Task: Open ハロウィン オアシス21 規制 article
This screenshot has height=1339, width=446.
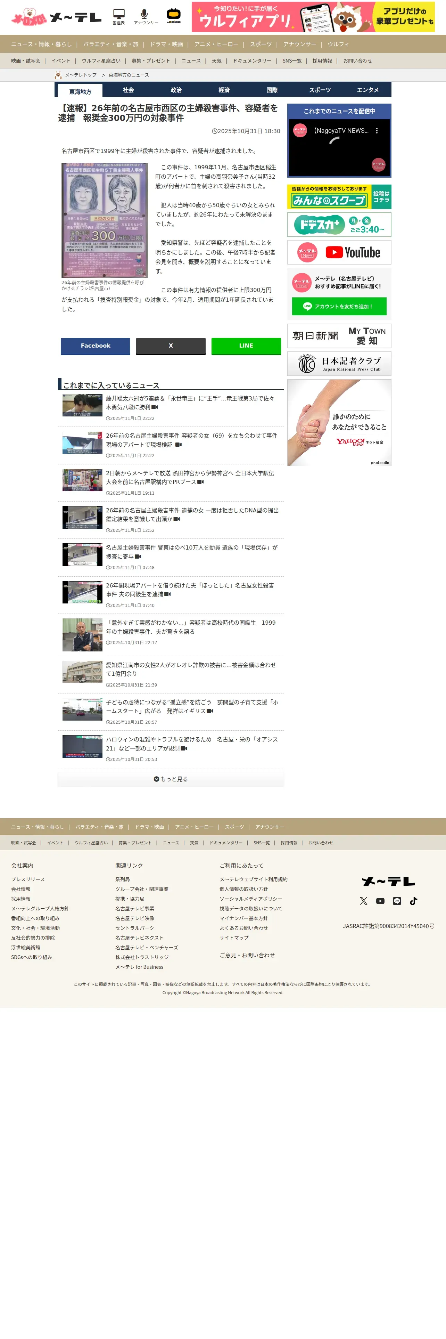Action: pyautogui.click(x=192, y=744)
